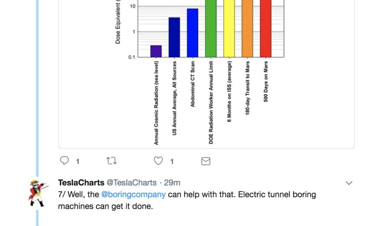Viewport: 377px width, 226px height.
Task: Open the tweet 7/ text about tunnel boring
Action: [x=187, y=200]
